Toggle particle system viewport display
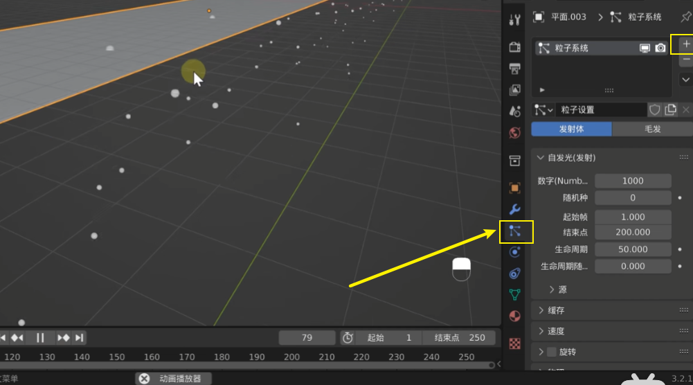Viewport: 693px width, 385px height. point(645,48)
